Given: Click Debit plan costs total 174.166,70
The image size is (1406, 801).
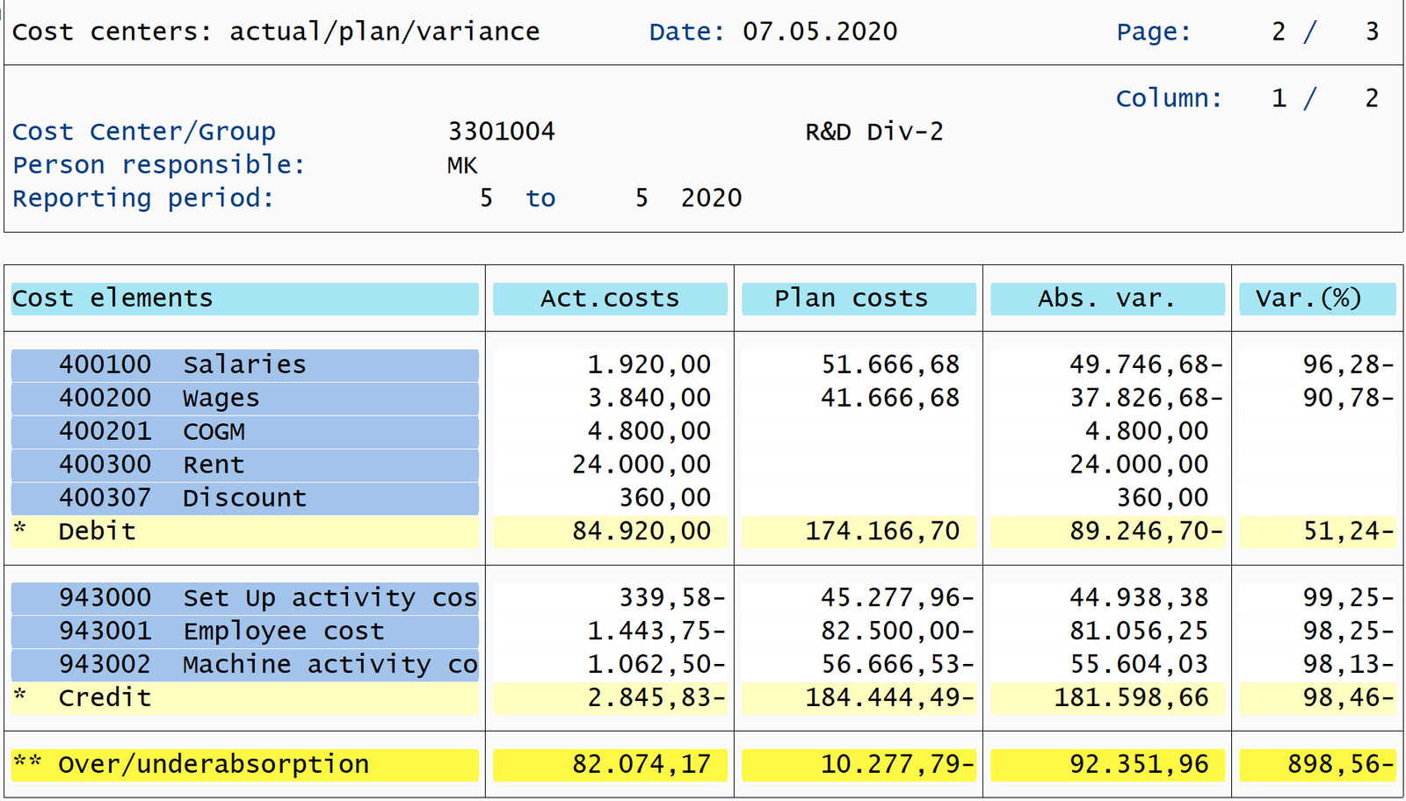Looking at the screenshot, I should point(881,531).
